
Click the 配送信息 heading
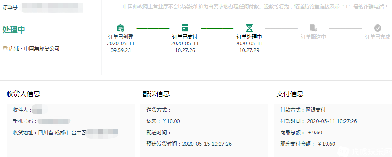156,94
